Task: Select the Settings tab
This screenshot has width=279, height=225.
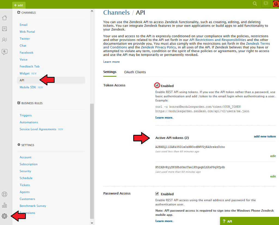Action: [110, 72]
